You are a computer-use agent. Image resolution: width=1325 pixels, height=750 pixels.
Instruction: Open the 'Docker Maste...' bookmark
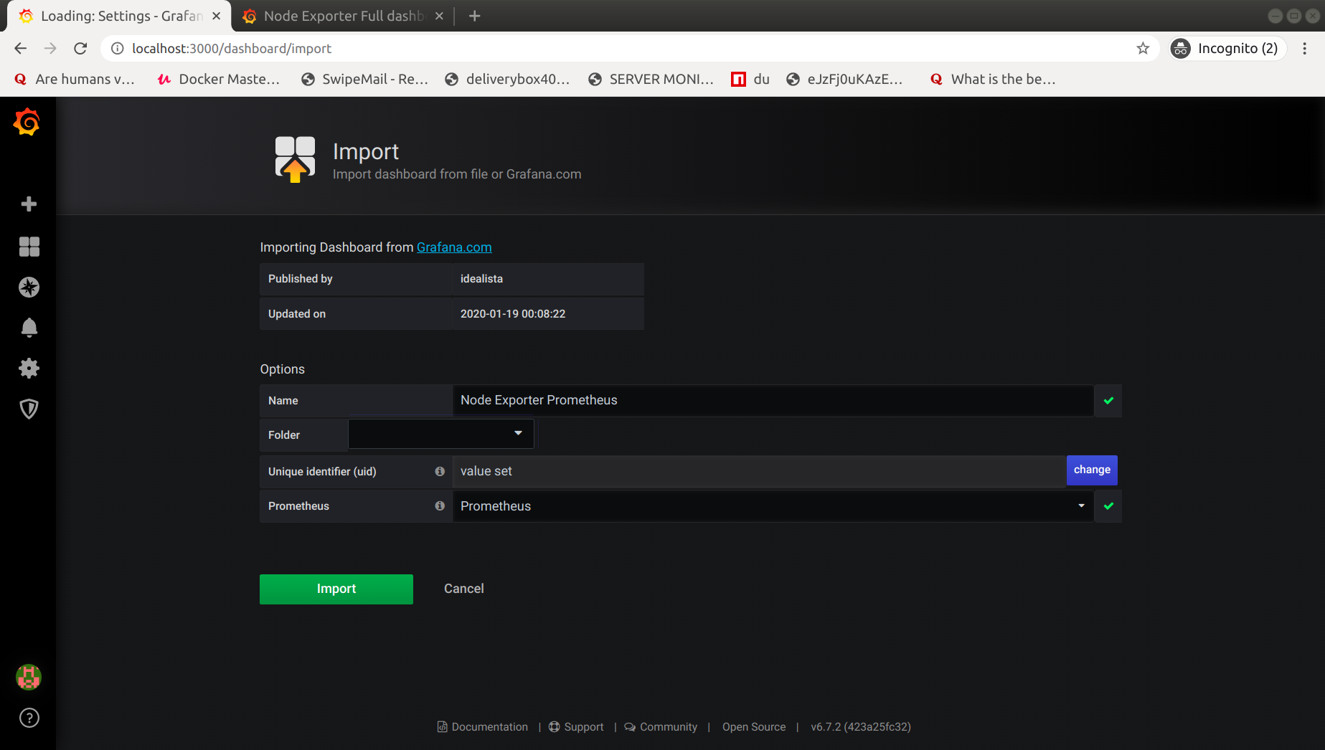point(219,79)
